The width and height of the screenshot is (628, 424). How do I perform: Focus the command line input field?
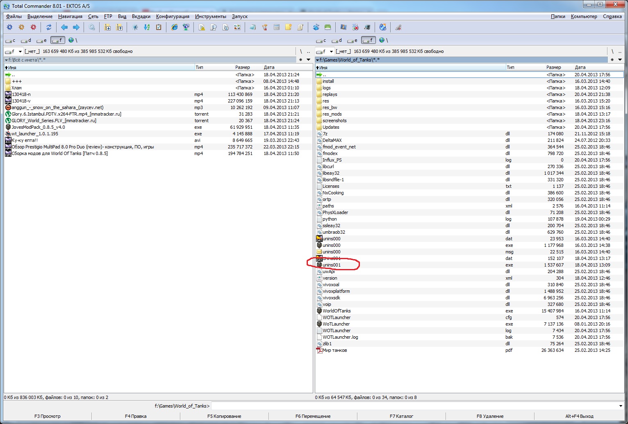pyautogui.click(x=414, y=406)
